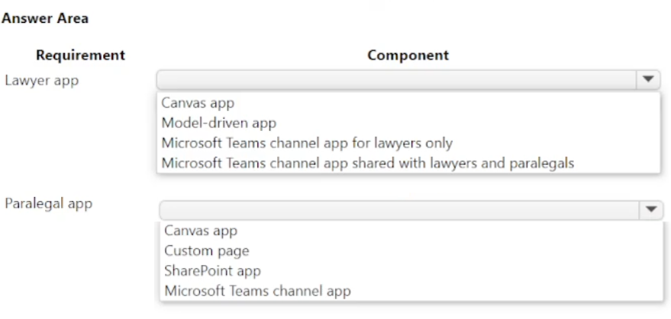Collapse the Paralegal app list using its down-triangle
671x319 pixels.
click(x=650, y=209)
